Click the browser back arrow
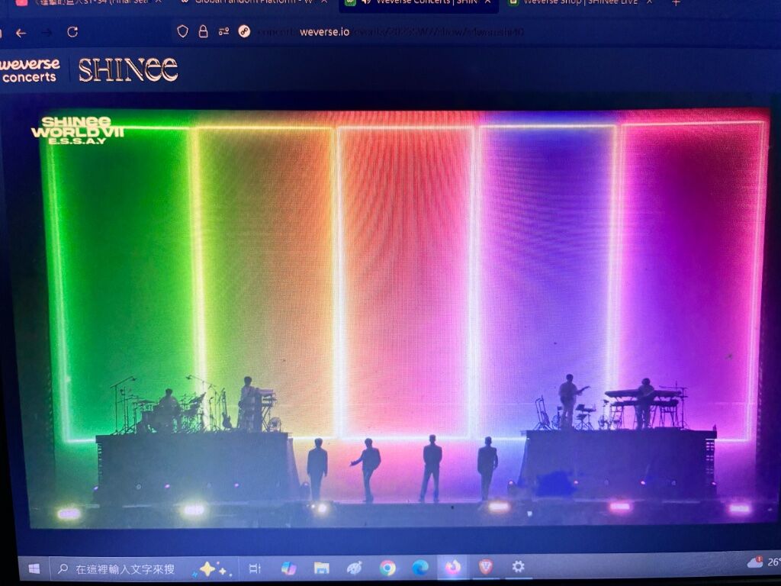Image resolution: width=781 pixels, height=586 pixels. point(21,33)
